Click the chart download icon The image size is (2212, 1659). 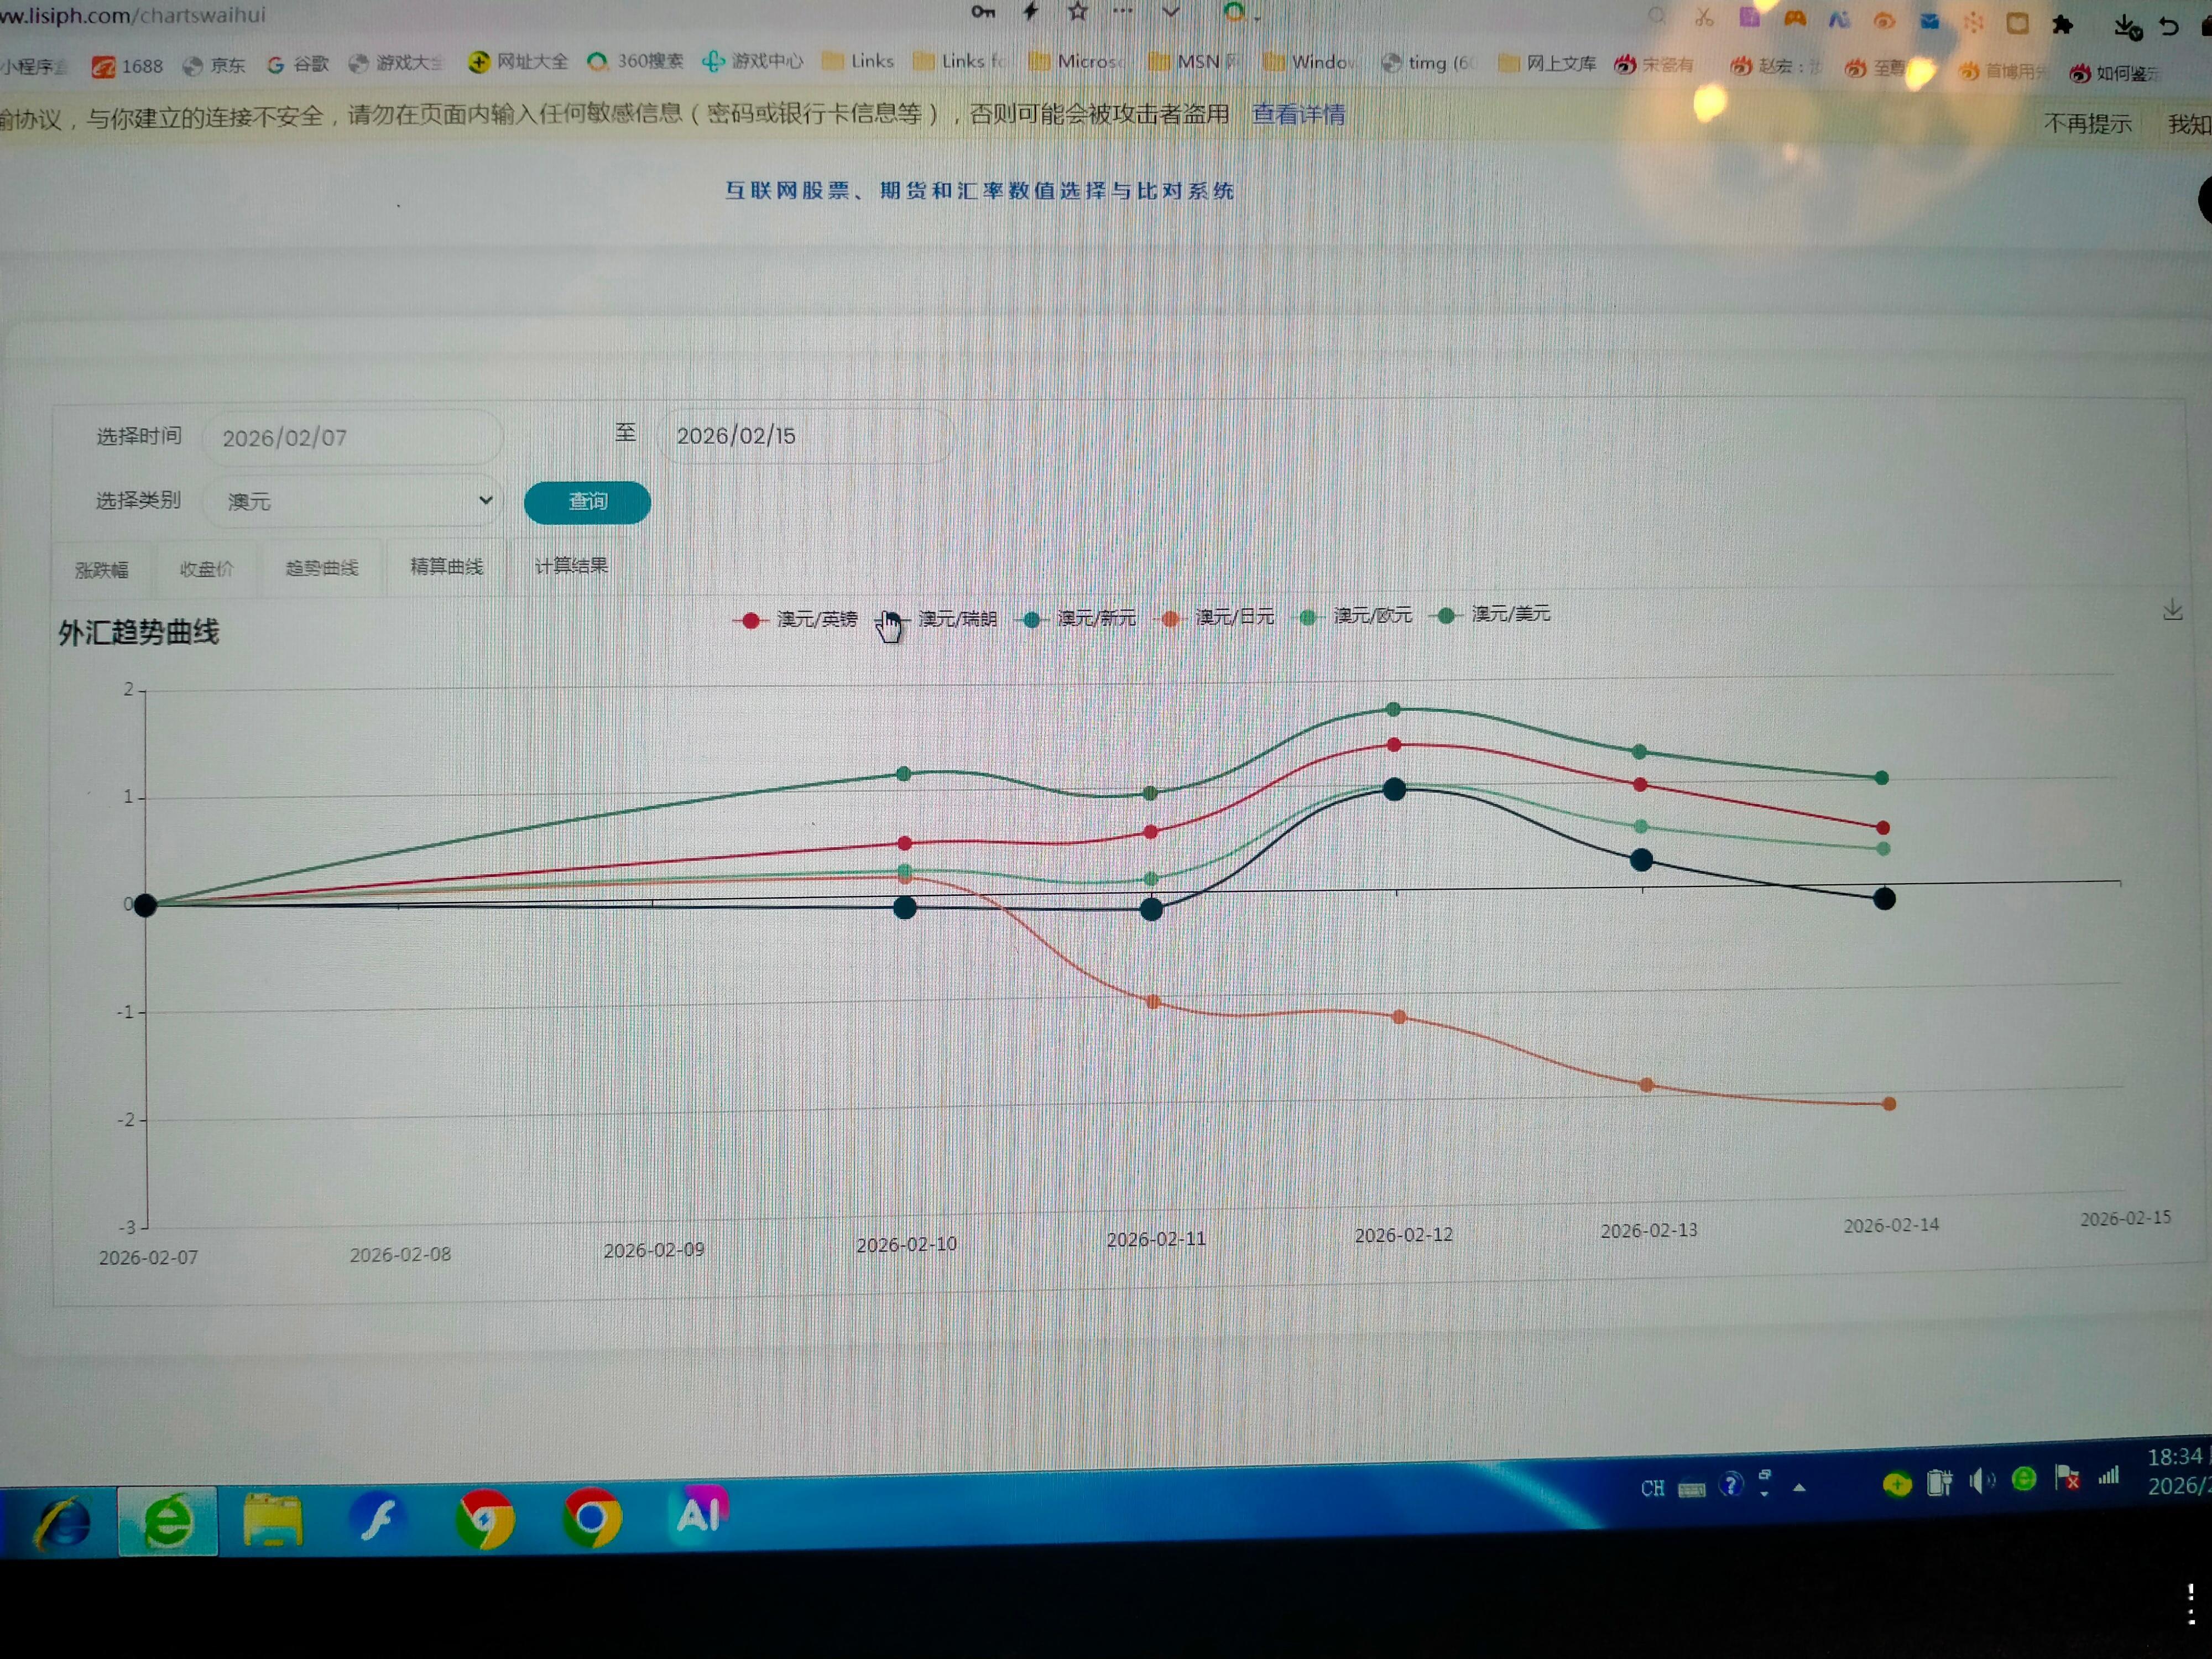2173,610
